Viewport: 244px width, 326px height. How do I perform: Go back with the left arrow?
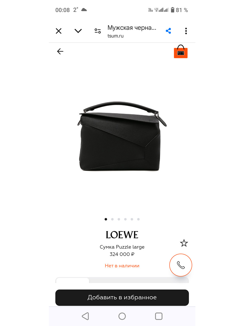[60, 51]
